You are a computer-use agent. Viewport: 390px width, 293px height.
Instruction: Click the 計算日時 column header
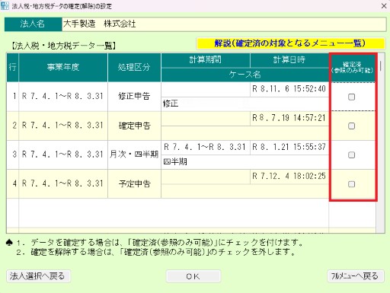click(x=289, y=60)
